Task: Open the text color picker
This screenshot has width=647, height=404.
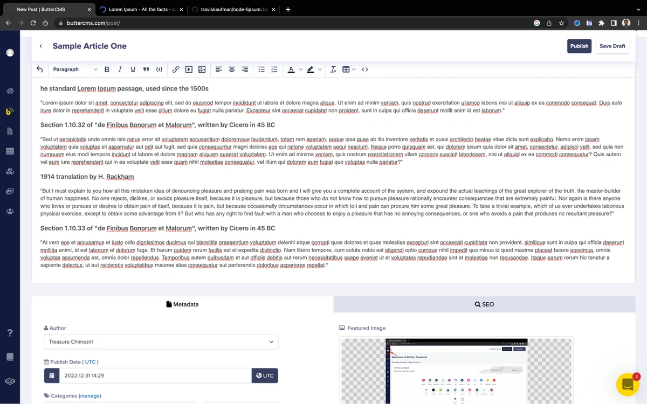Action: pyautogui.click(x=291, y=69)
